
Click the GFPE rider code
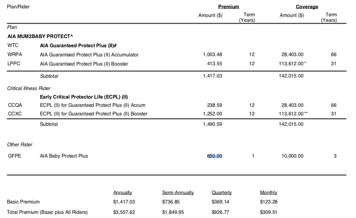click(x=15, y=156)
